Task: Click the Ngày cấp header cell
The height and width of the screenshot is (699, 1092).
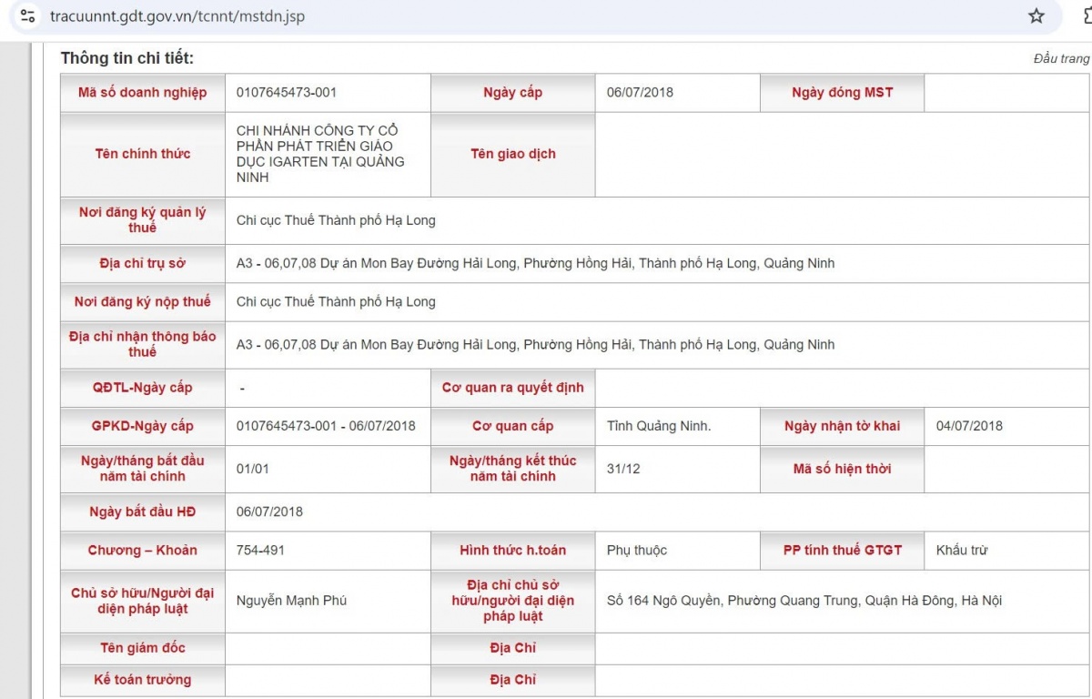Action: (x=512, y=92)
